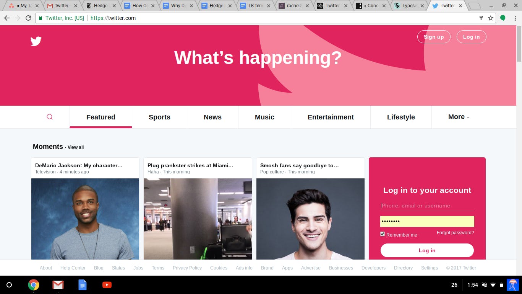Open the jellyfish user avatar

(513, 285)
